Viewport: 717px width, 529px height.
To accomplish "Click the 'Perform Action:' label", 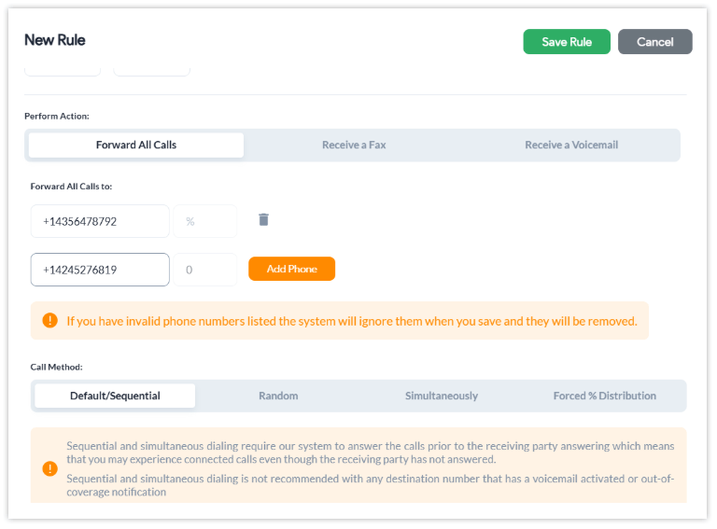I will (57, 116).
